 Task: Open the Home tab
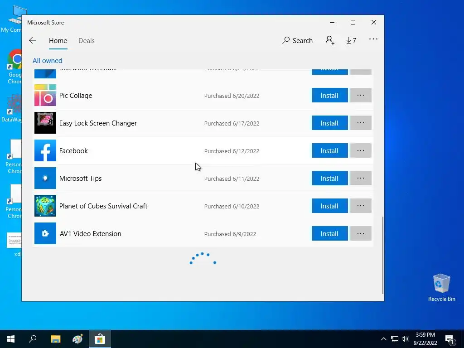(58, 40)
